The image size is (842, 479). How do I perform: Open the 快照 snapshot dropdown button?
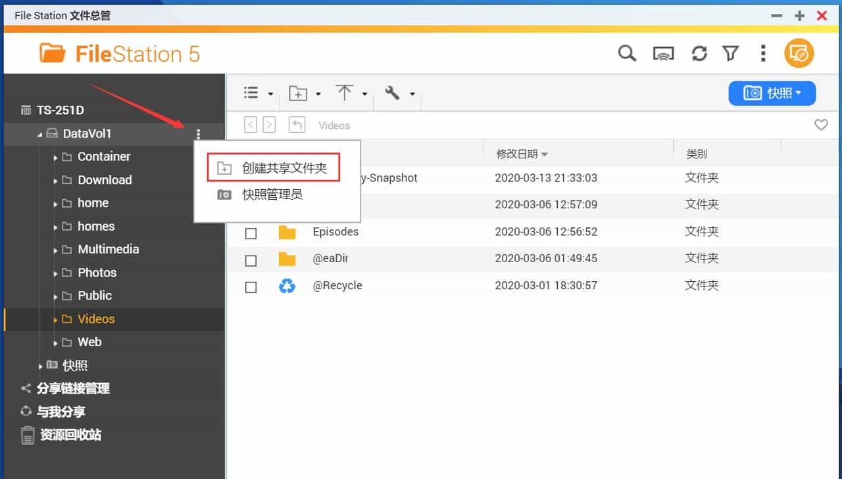tap(772, 93)
